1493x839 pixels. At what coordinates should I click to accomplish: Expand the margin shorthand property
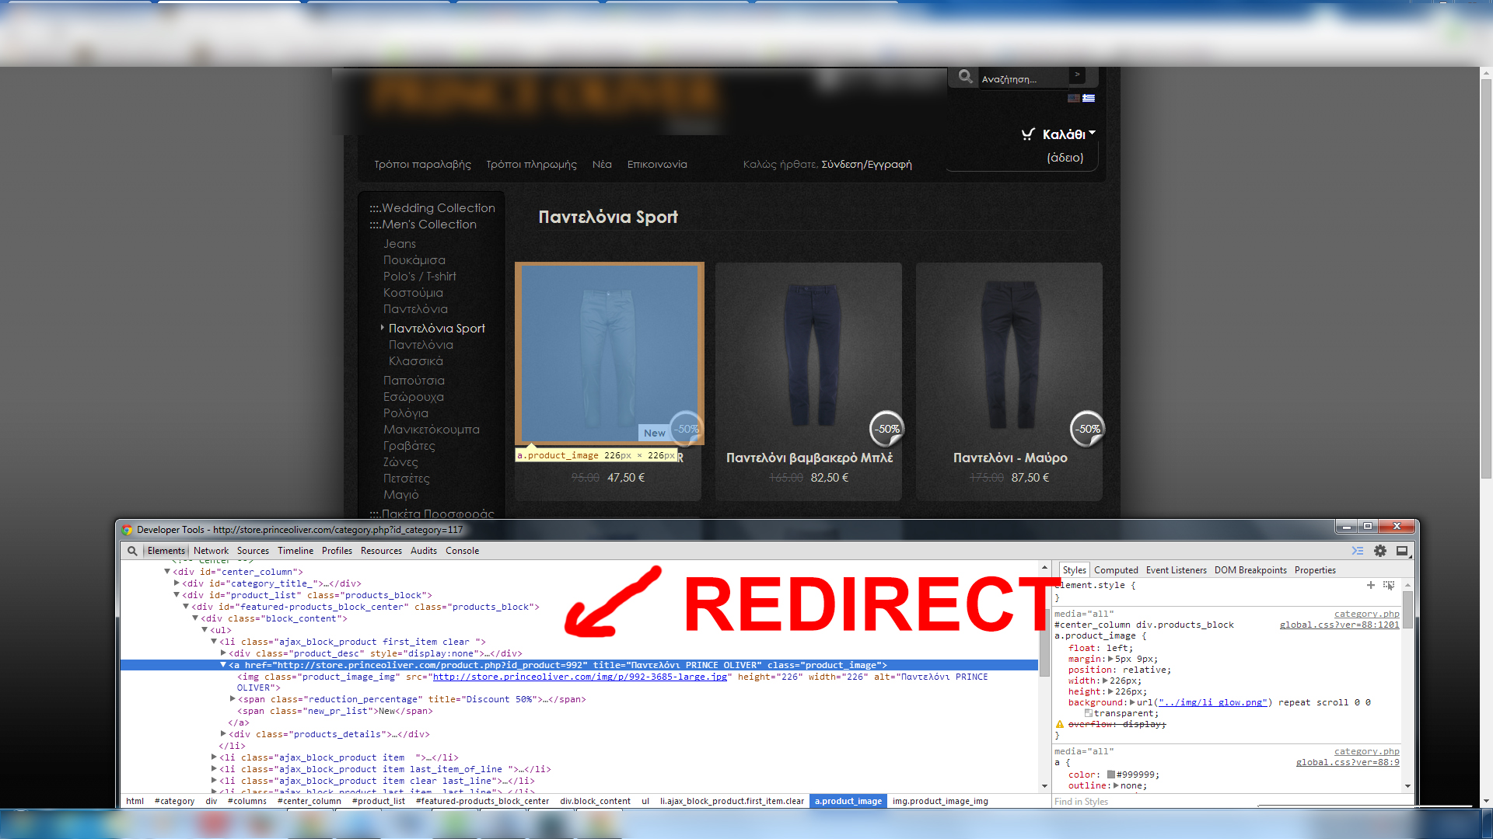coord(1111,659)
